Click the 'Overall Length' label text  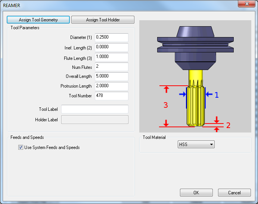(x=79, y=76)
